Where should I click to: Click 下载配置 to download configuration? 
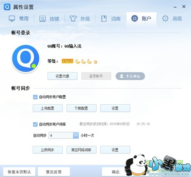point(81,108)
